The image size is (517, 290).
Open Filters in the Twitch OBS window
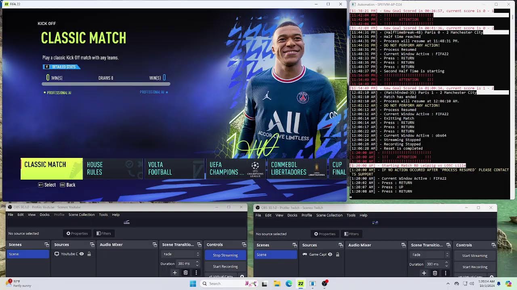[351, 234]
